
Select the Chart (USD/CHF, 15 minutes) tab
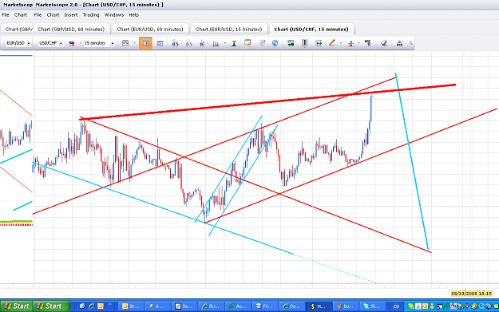tap(311, 29)
